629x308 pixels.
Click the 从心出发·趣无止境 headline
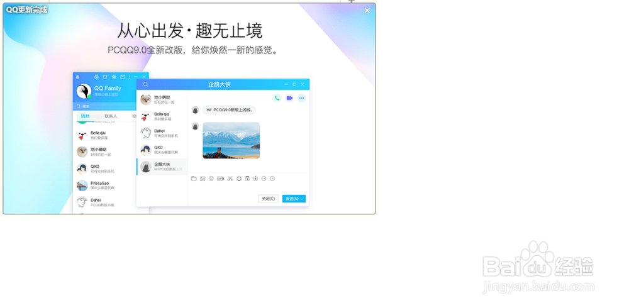click(190, 30)
